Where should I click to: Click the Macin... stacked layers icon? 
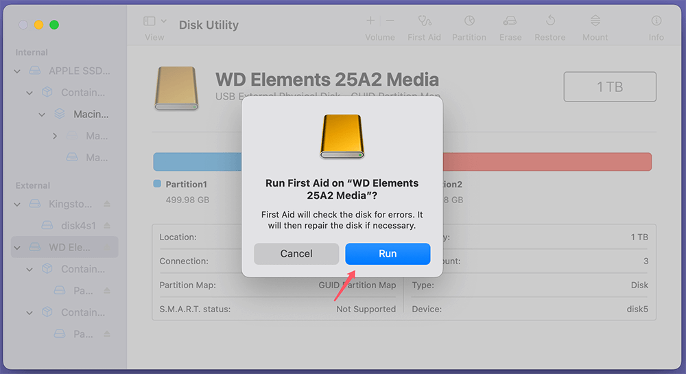pos(60,114)
